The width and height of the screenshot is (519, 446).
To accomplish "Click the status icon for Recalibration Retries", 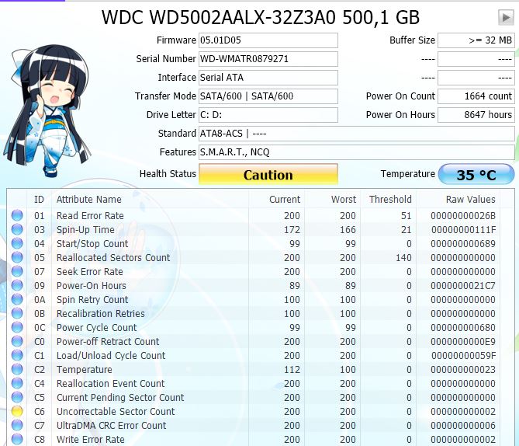I will click(17, 313).
